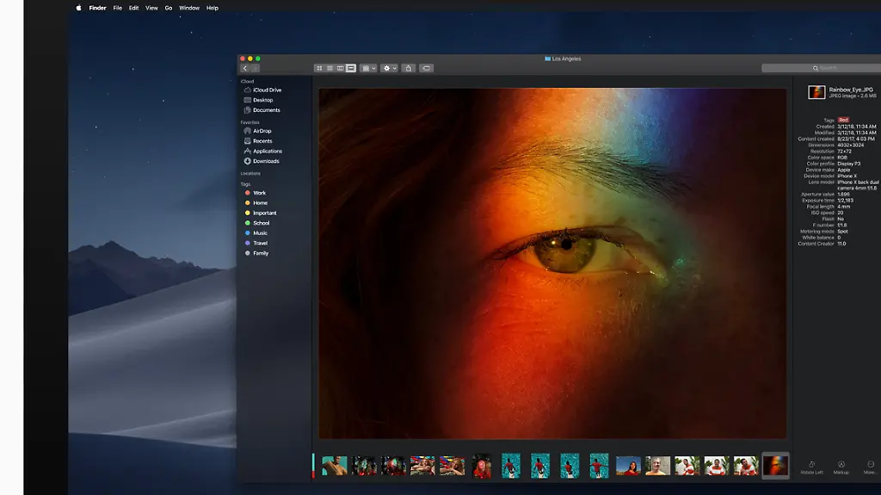Select Downloads in sidebar Favorites
The height and width of the screenshot is (495, 881).
(x=266, y=161)
